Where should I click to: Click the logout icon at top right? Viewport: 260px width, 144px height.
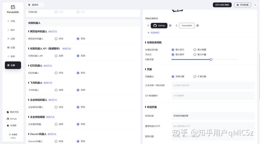click(x=255, y=5)
